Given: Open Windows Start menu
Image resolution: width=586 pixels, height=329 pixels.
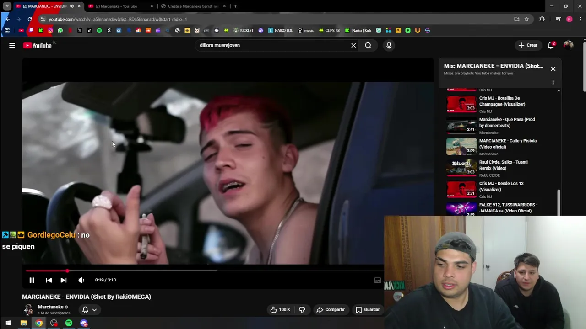Looking at the screenshot, I should [8, 323].
